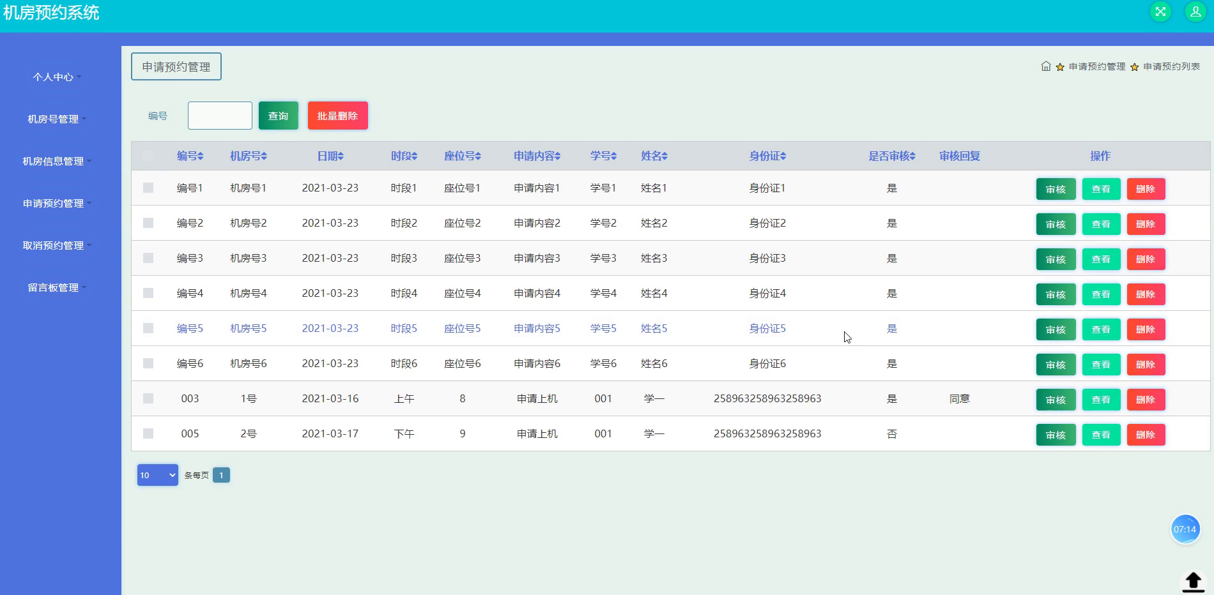Viewport: 1214px width, 595px height.
Task: Click 查看 for row 003
Action: (x=1101, y=400)
